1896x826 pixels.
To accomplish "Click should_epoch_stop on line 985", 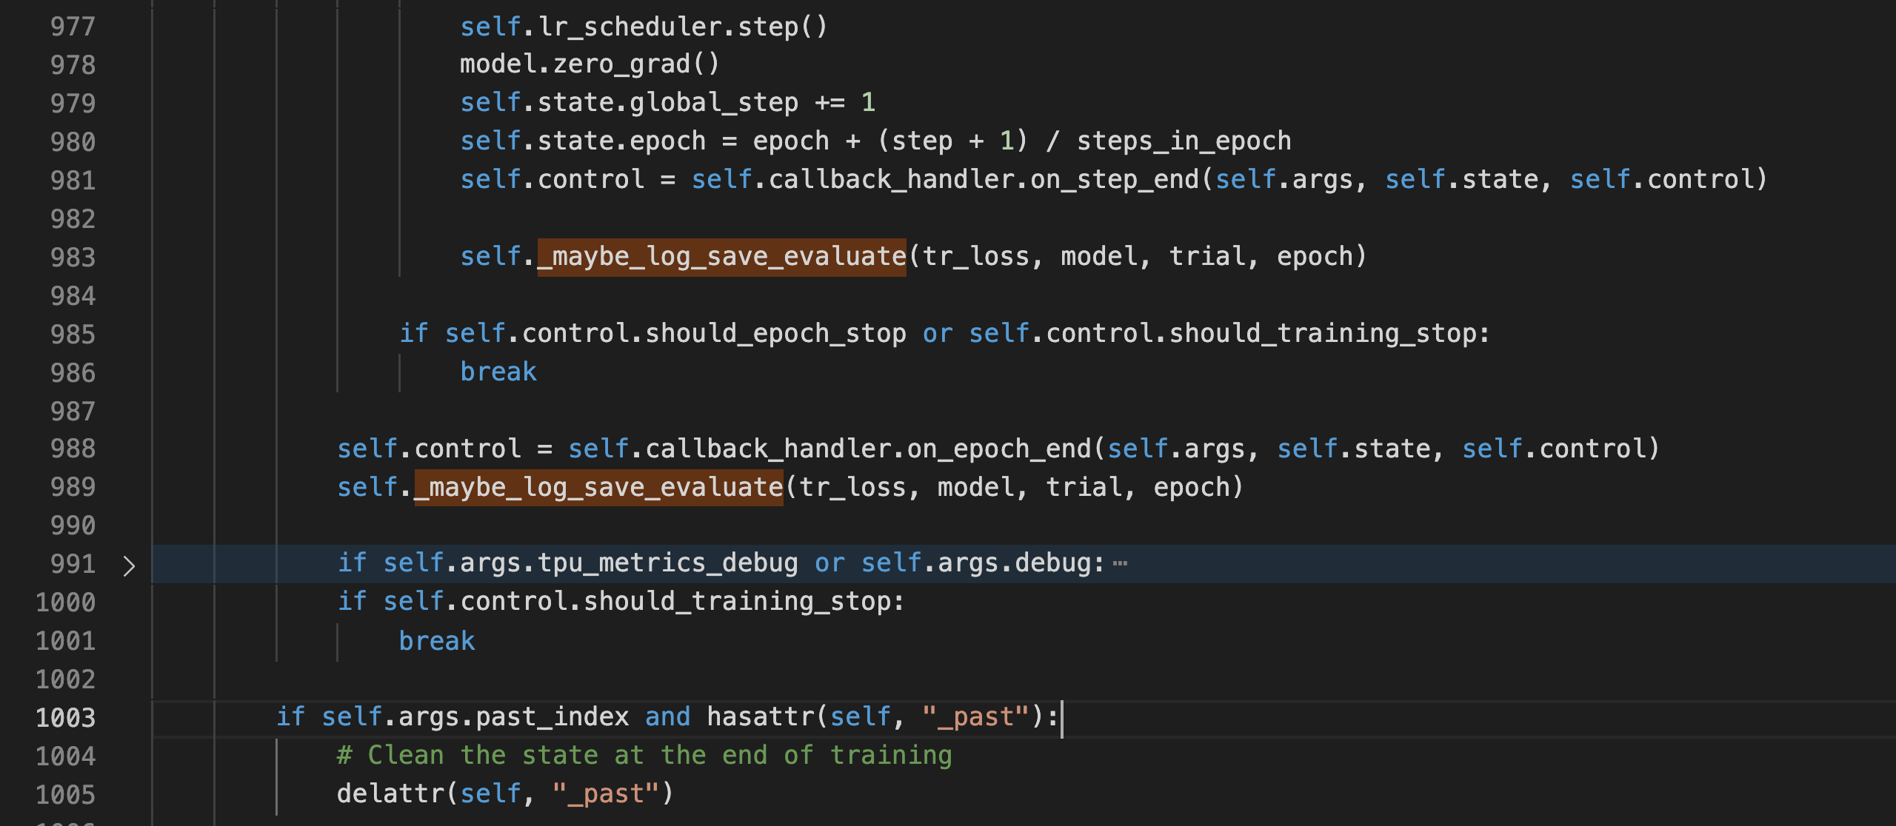I will coord(778,333).
